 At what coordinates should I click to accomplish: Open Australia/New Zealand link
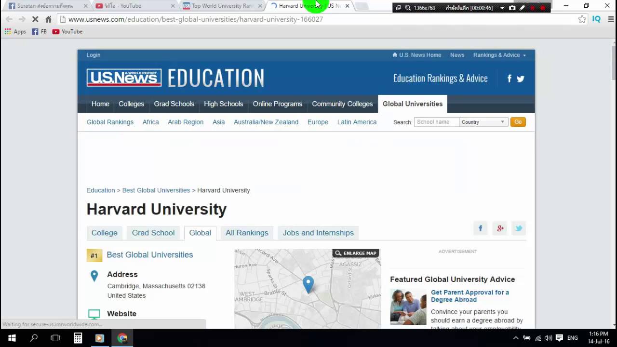pos(266,122)
